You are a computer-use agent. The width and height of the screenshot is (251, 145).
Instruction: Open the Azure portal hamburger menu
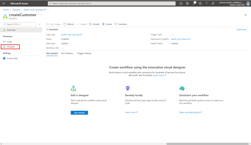(3, 3)
